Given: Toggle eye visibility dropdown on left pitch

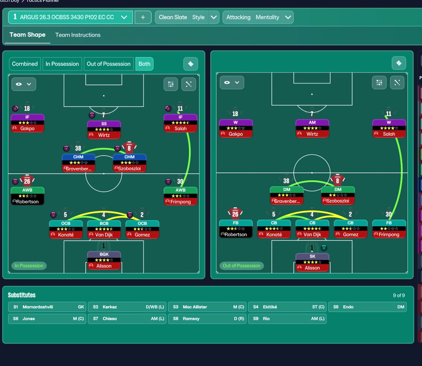Looking at the screenshot, I should click(24, 84).
